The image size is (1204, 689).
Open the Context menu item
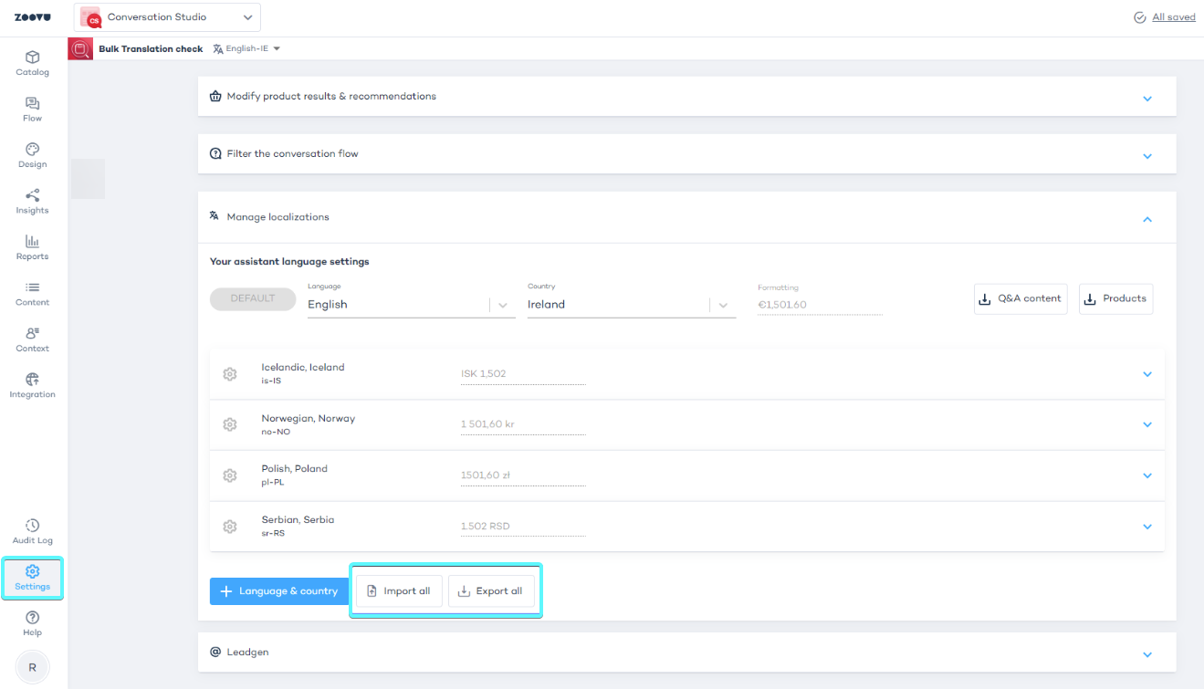[x=32, y=339]
